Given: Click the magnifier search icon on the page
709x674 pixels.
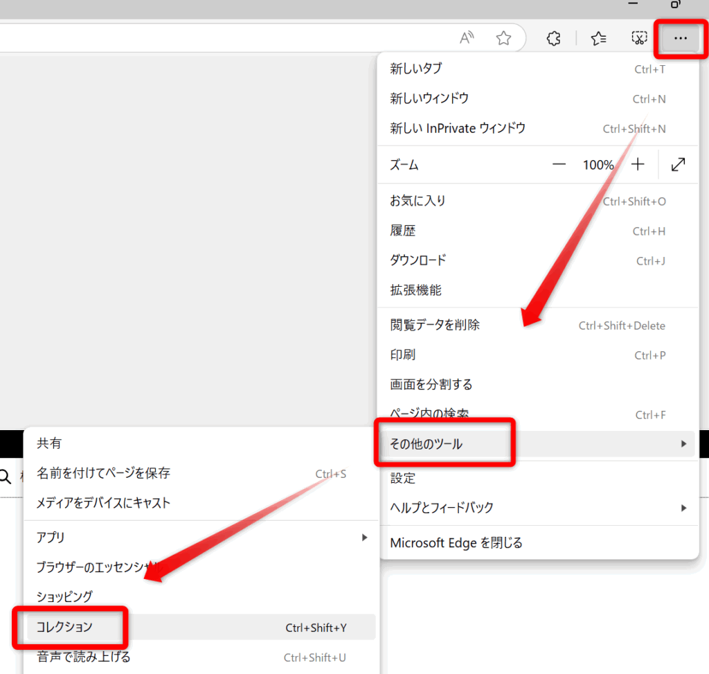Looking at the screenshot, I should click(x=6, y=477).
